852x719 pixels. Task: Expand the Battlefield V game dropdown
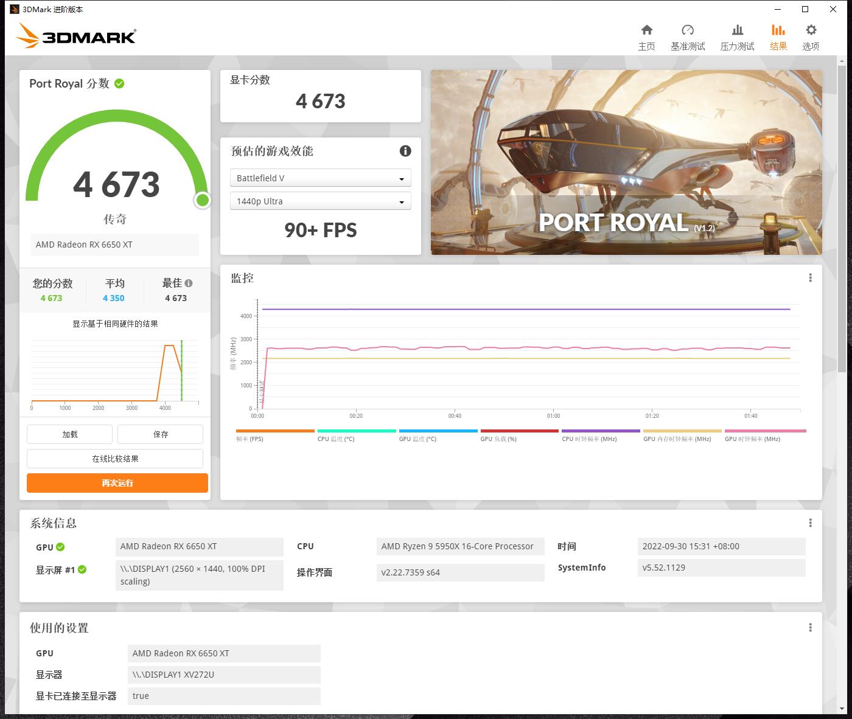click(320, 178)
